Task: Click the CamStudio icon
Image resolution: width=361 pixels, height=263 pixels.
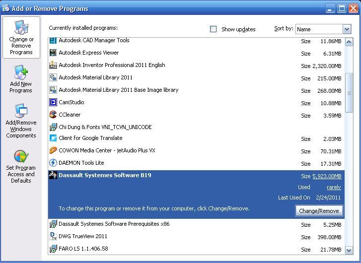Action: (x=53, y=102)
